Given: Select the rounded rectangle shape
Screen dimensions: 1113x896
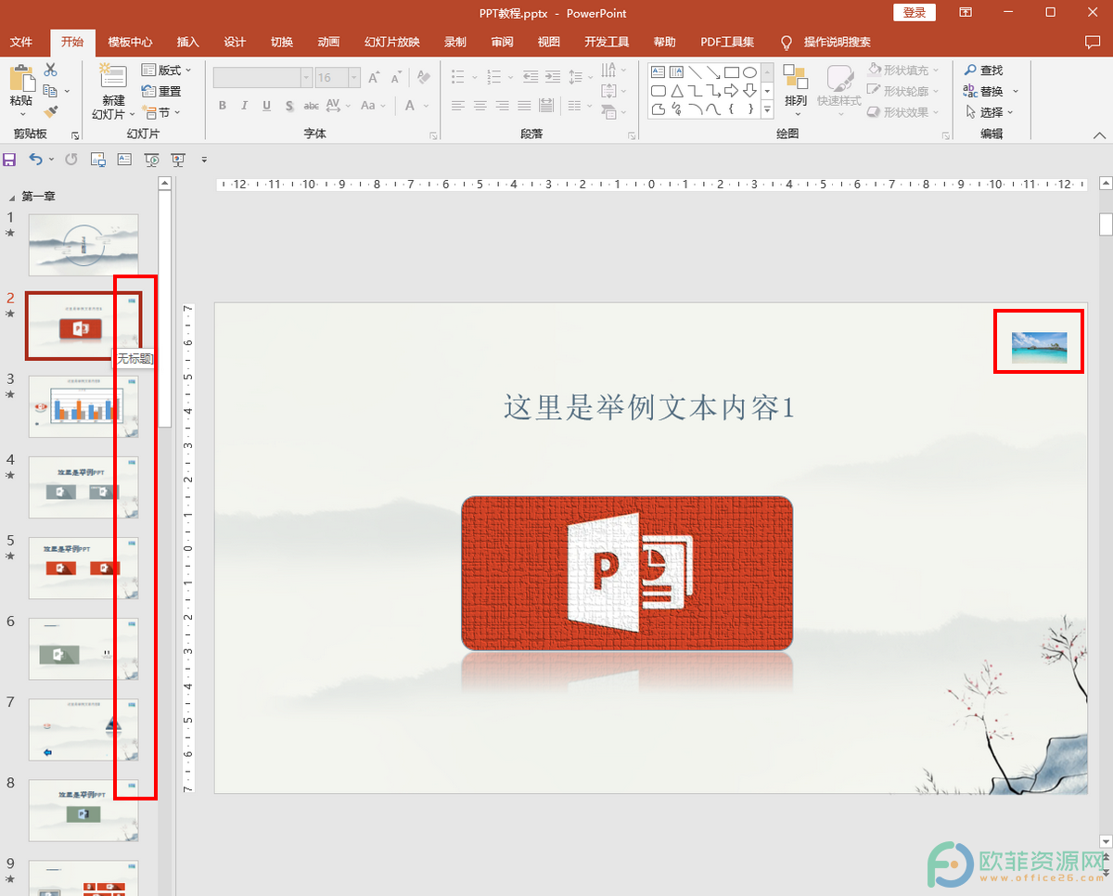Looking at the screenshot, I should [658, 91].
